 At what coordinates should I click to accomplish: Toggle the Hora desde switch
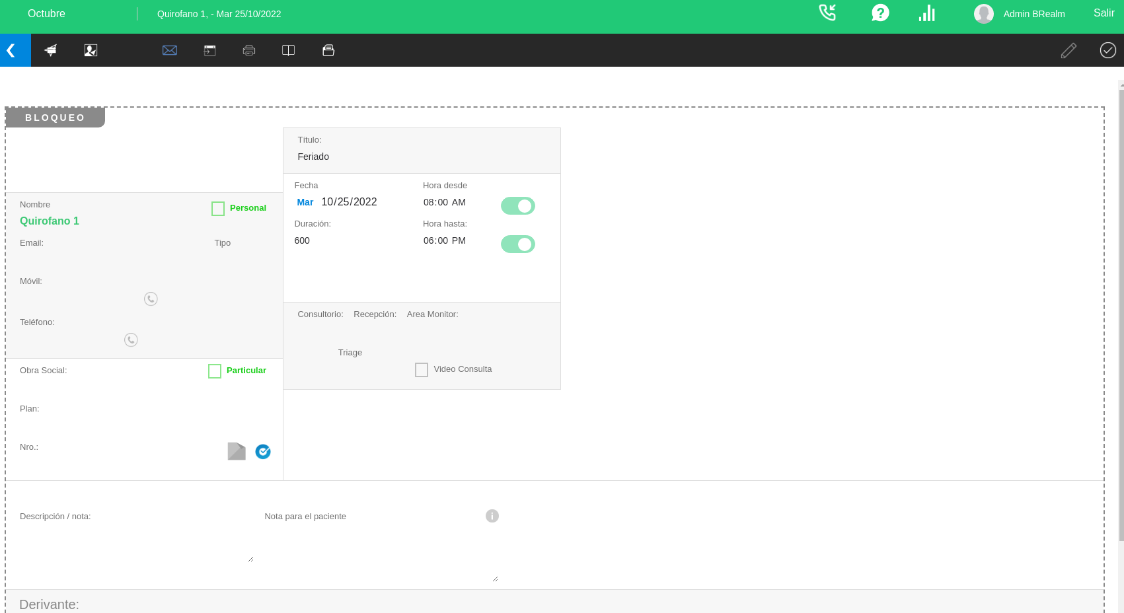click(x=518, y=206)
